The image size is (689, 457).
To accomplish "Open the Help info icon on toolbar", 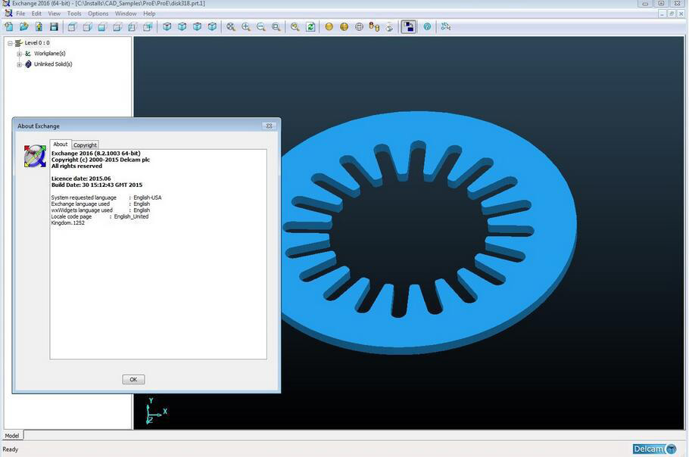I will pos(426,26).
